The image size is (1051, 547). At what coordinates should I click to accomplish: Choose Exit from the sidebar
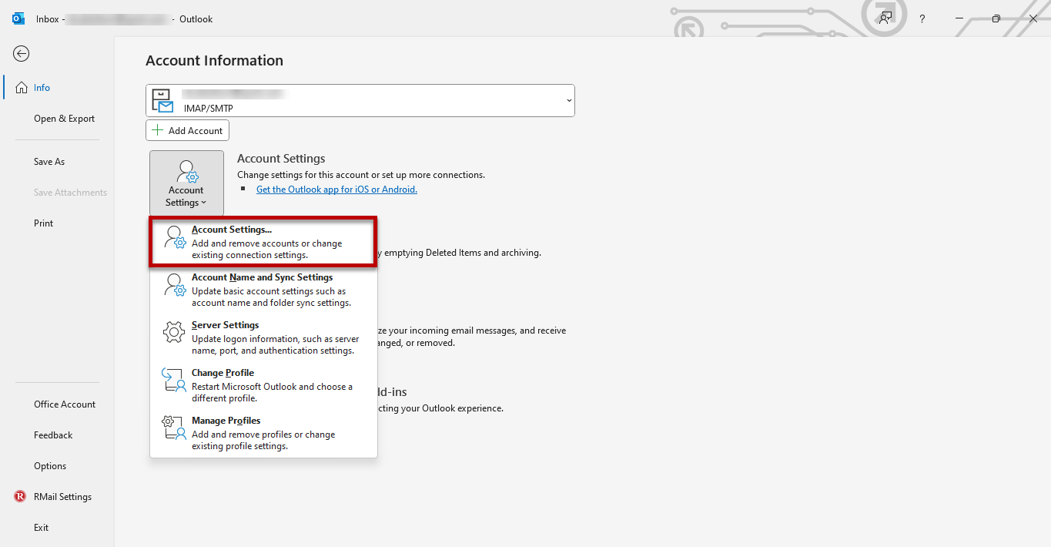pyautogui.click(x=40, y=527)
